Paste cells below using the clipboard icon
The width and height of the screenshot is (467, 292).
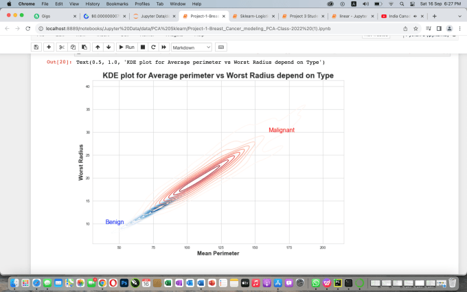(x=84, y=47)
